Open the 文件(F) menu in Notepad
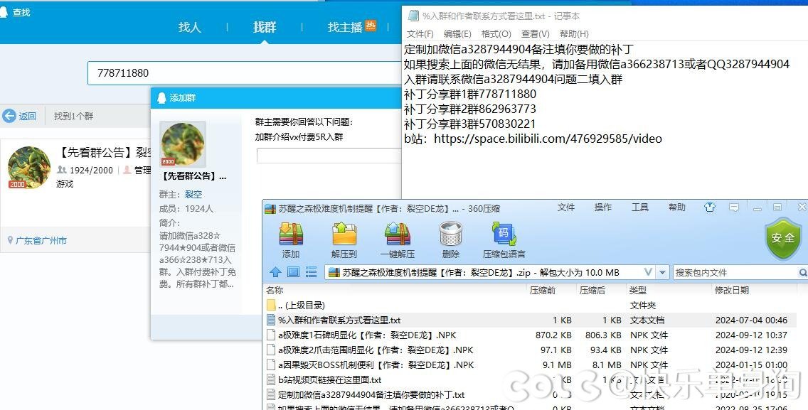808x410 pixels. tap(420, 33)
